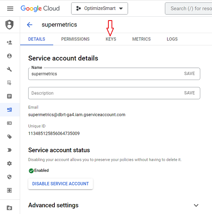212x214 pixels.
Task: Save the Description field
Action: (x=189, y=93)
